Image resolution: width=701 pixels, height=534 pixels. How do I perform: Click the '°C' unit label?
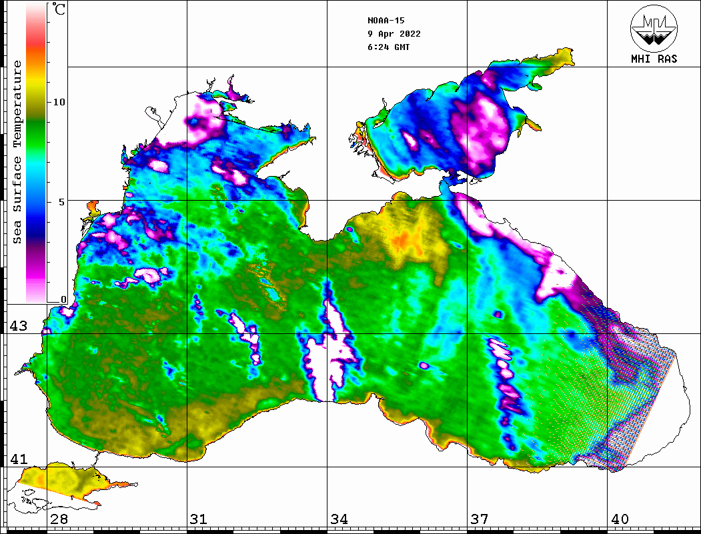(58, 9)
